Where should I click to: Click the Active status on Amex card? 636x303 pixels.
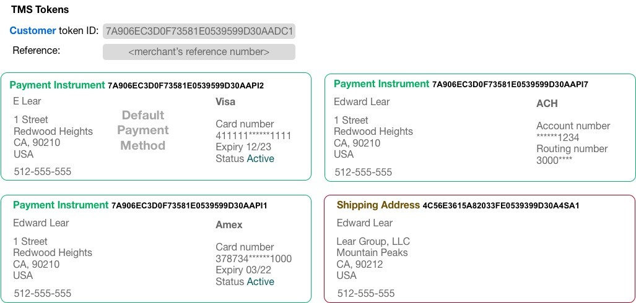[260, 281]
